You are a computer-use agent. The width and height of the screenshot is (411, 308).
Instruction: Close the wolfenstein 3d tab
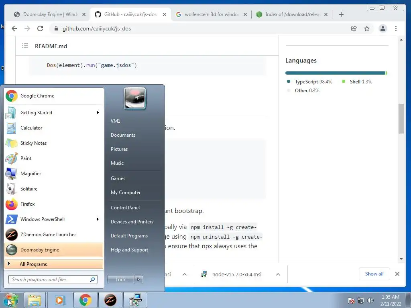click(245, 14)
